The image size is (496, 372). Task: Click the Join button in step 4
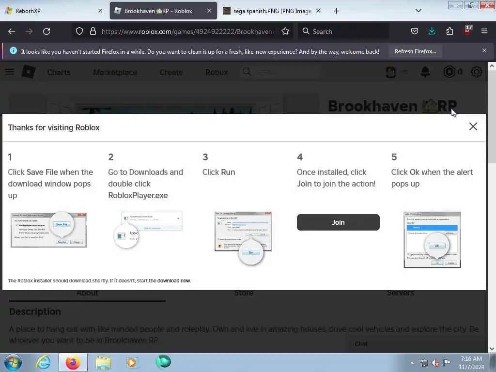(338, 222)
